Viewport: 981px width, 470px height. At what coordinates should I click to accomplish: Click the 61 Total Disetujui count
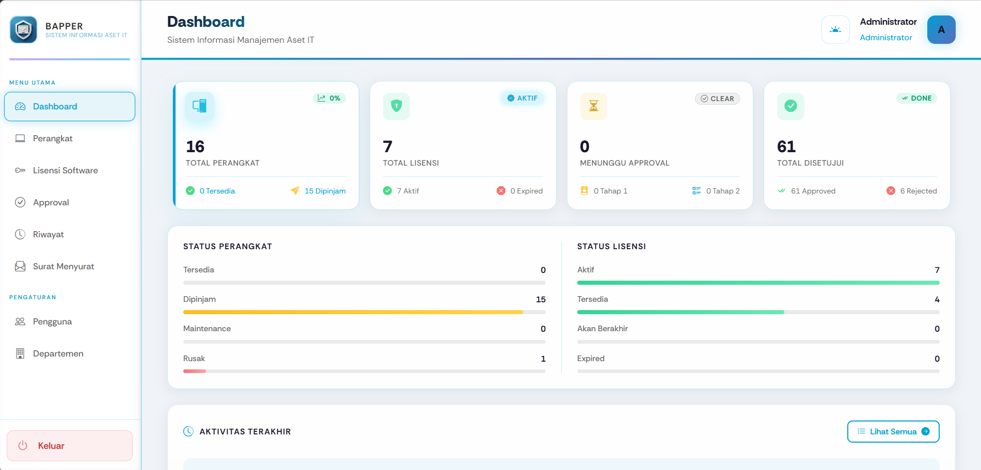click(x=786, y=147)
